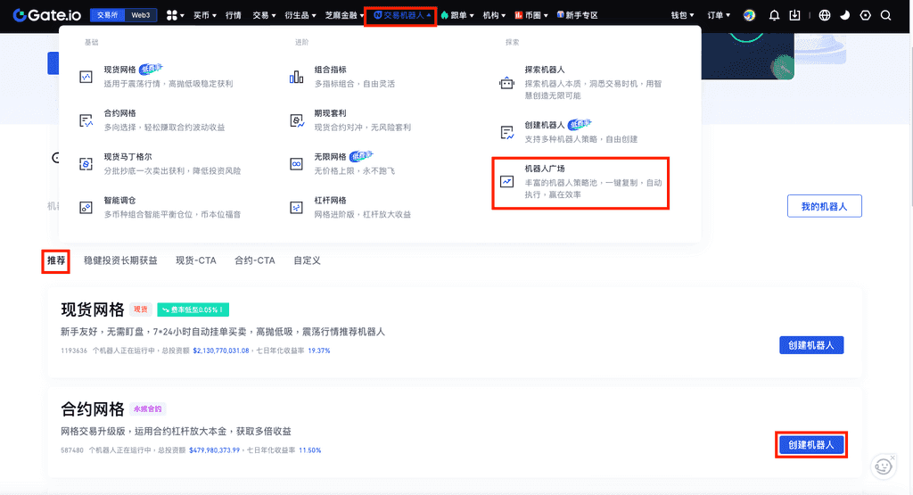
Task: Click the 永续合约 tag beside 合约网格
Action: click(x=147, y=408)
